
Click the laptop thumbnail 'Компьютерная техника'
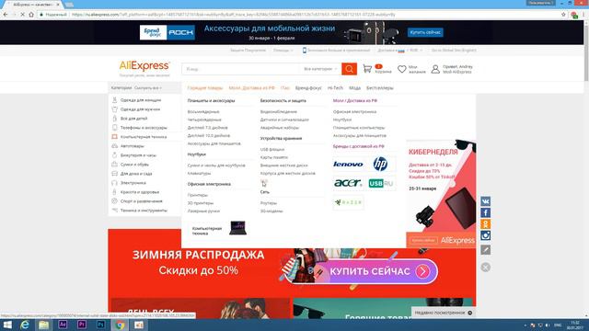(x=237, y=228)
